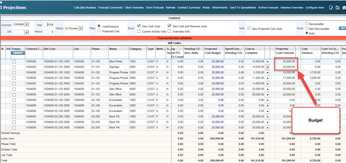Click the Go button
346x163 pixels.
point(342,28)
